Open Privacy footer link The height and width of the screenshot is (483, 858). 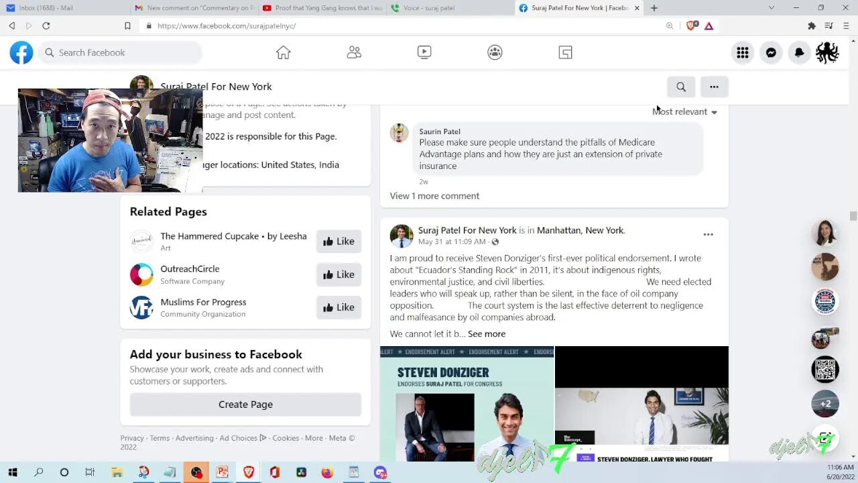pyautogui.click(x=132, y=438)
